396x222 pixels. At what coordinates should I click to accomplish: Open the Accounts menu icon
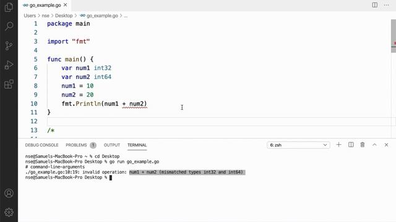pos(9,193)
